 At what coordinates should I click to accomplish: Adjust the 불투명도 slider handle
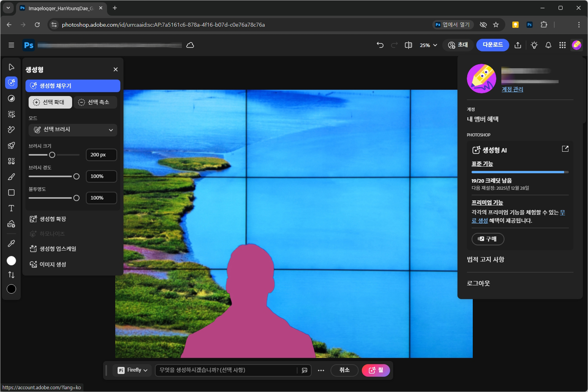pyautogui.click(x=76, y=198)
